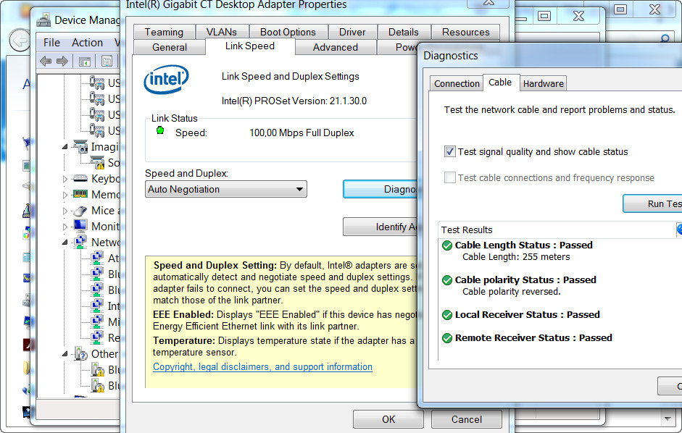This screenshot has width=682, height=433.
Task: Select the Keyboards category icon
Action: point(80,179)
